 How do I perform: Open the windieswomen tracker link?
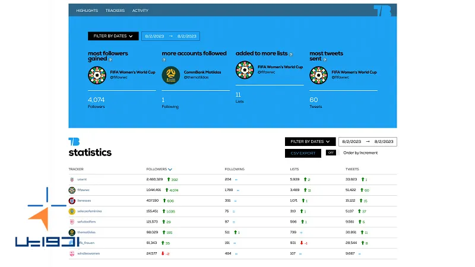[x=88, y=253]
